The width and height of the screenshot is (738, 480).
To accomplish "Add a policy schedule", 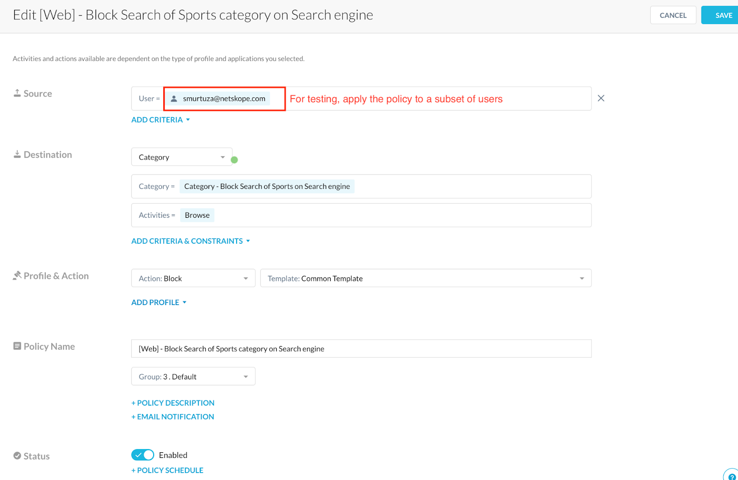I will (x=167, y=470).
